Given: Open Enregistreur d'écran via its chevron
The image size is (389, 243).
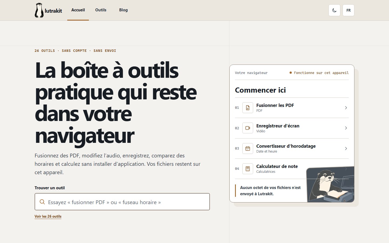Looking at the screenshot, I should (x=346, y=128).
